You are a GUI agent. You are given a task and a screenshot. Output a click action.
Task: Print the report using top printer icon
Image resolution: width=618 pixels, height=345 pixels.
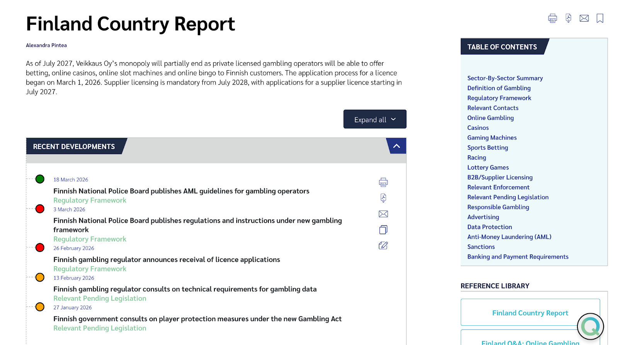coord(553,18)
